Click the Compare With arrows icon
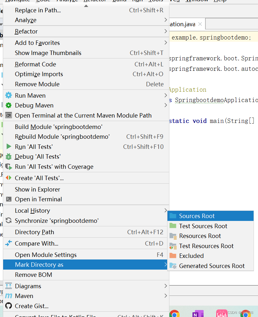This screenshot has height=317, width=258. pos(9,243)
